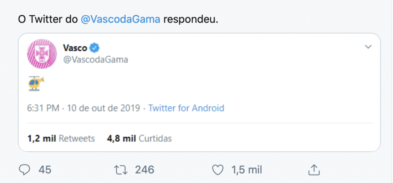393x183 pixels.
Task: Retweet this post using the arrows icon
Action: [121, 170]
